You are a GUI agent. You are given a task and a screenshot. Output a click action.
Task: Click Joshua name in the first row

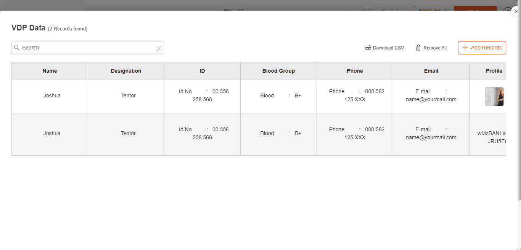[x=52, y=96]
